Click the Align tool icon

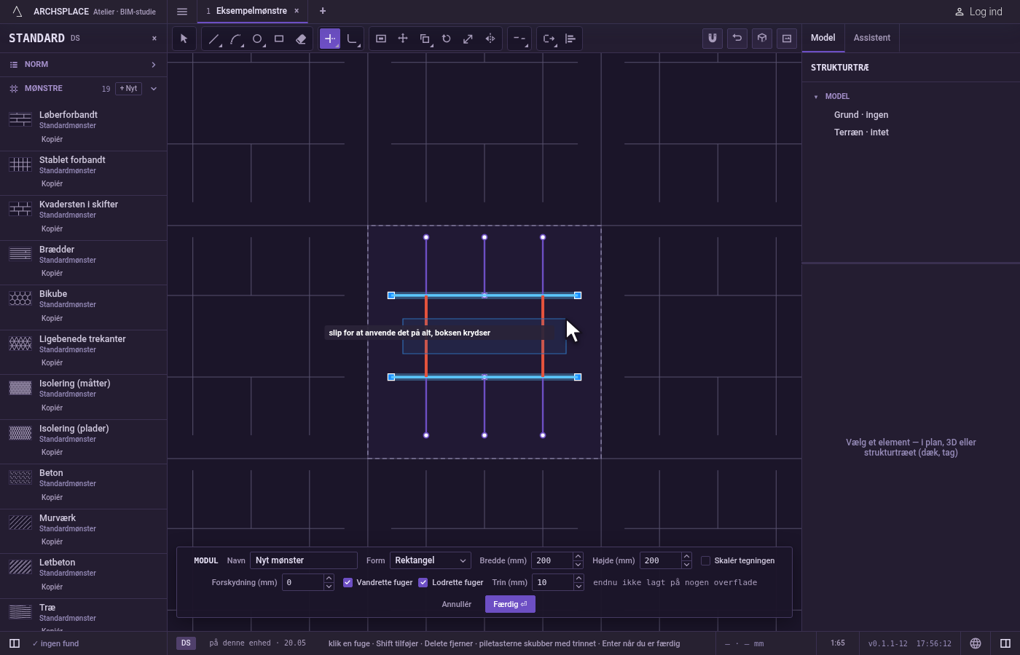click(x=570, y=39)
